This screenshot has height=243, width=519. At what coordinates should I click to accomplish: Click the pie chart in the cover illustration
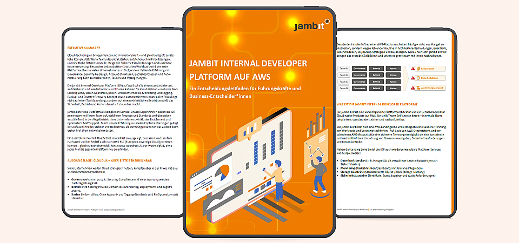(x=222, y=173)
